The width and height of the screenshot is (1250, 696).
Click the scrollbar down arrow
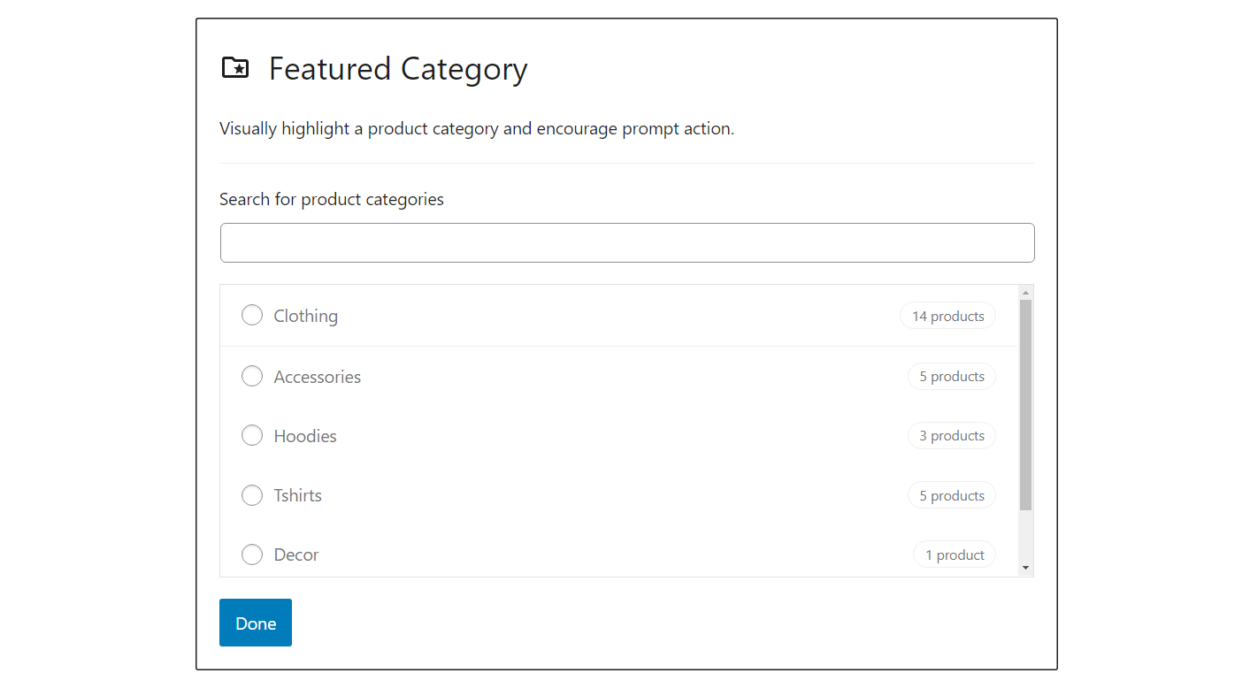[x=1026, y=568]
